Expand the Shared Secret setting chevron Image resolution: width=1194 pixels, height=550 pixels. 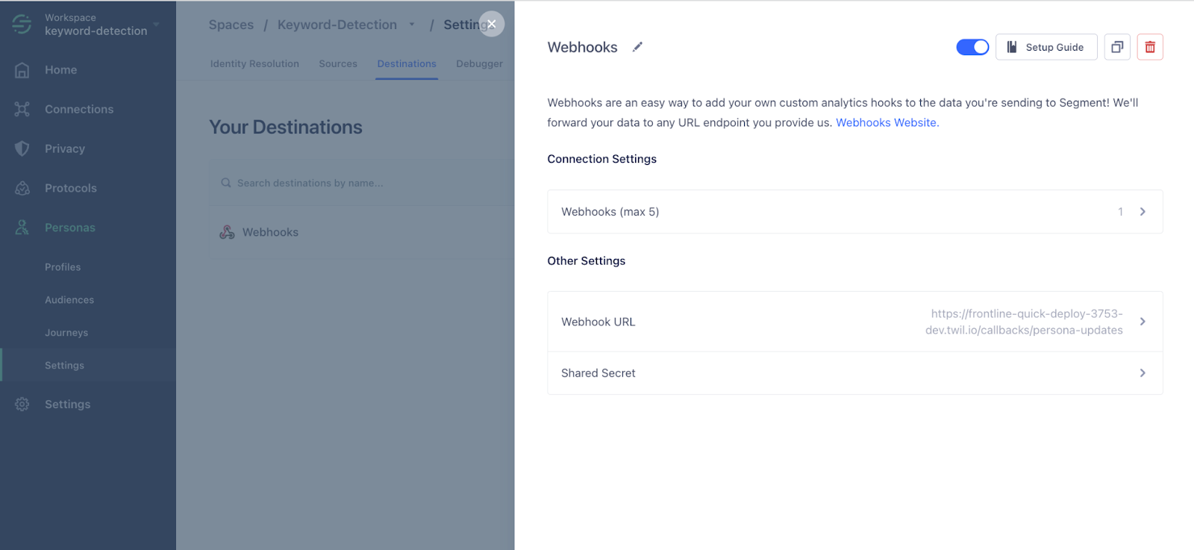pyautogui.click(x=1143, y=373)
